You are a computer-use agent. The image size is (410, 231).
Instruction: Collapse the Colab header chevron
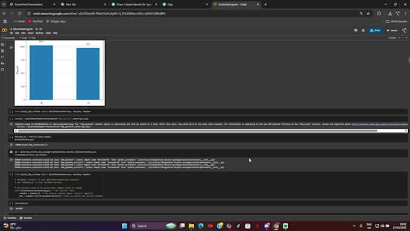click(x=406, y=37)
